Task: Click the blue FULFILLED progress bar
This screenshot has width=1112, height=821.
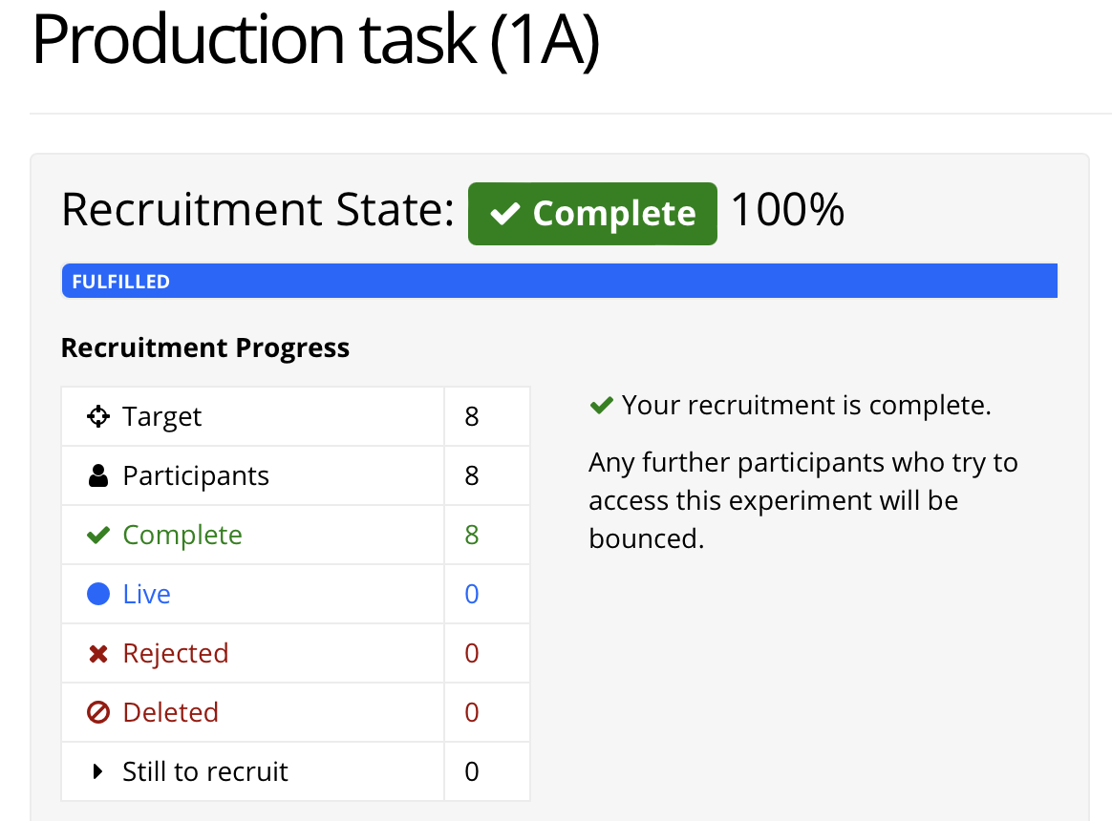Action: coord(560,281)
